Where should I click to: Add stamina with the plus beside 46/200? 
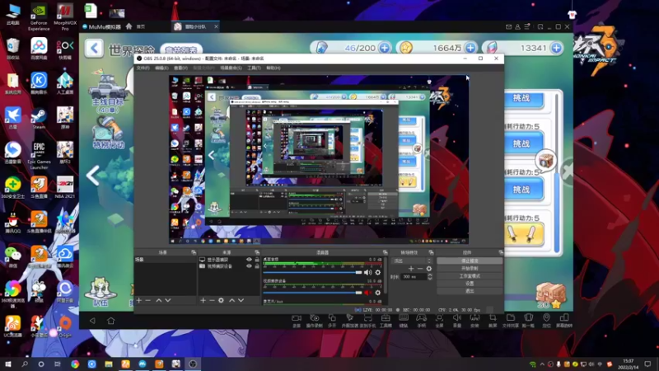point(384,48)
